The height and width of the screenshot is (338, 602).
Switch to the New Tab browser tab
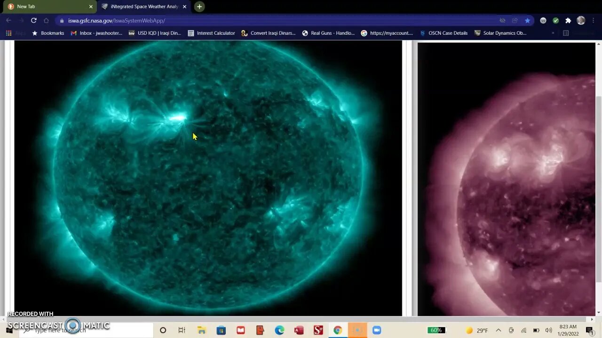48,7
